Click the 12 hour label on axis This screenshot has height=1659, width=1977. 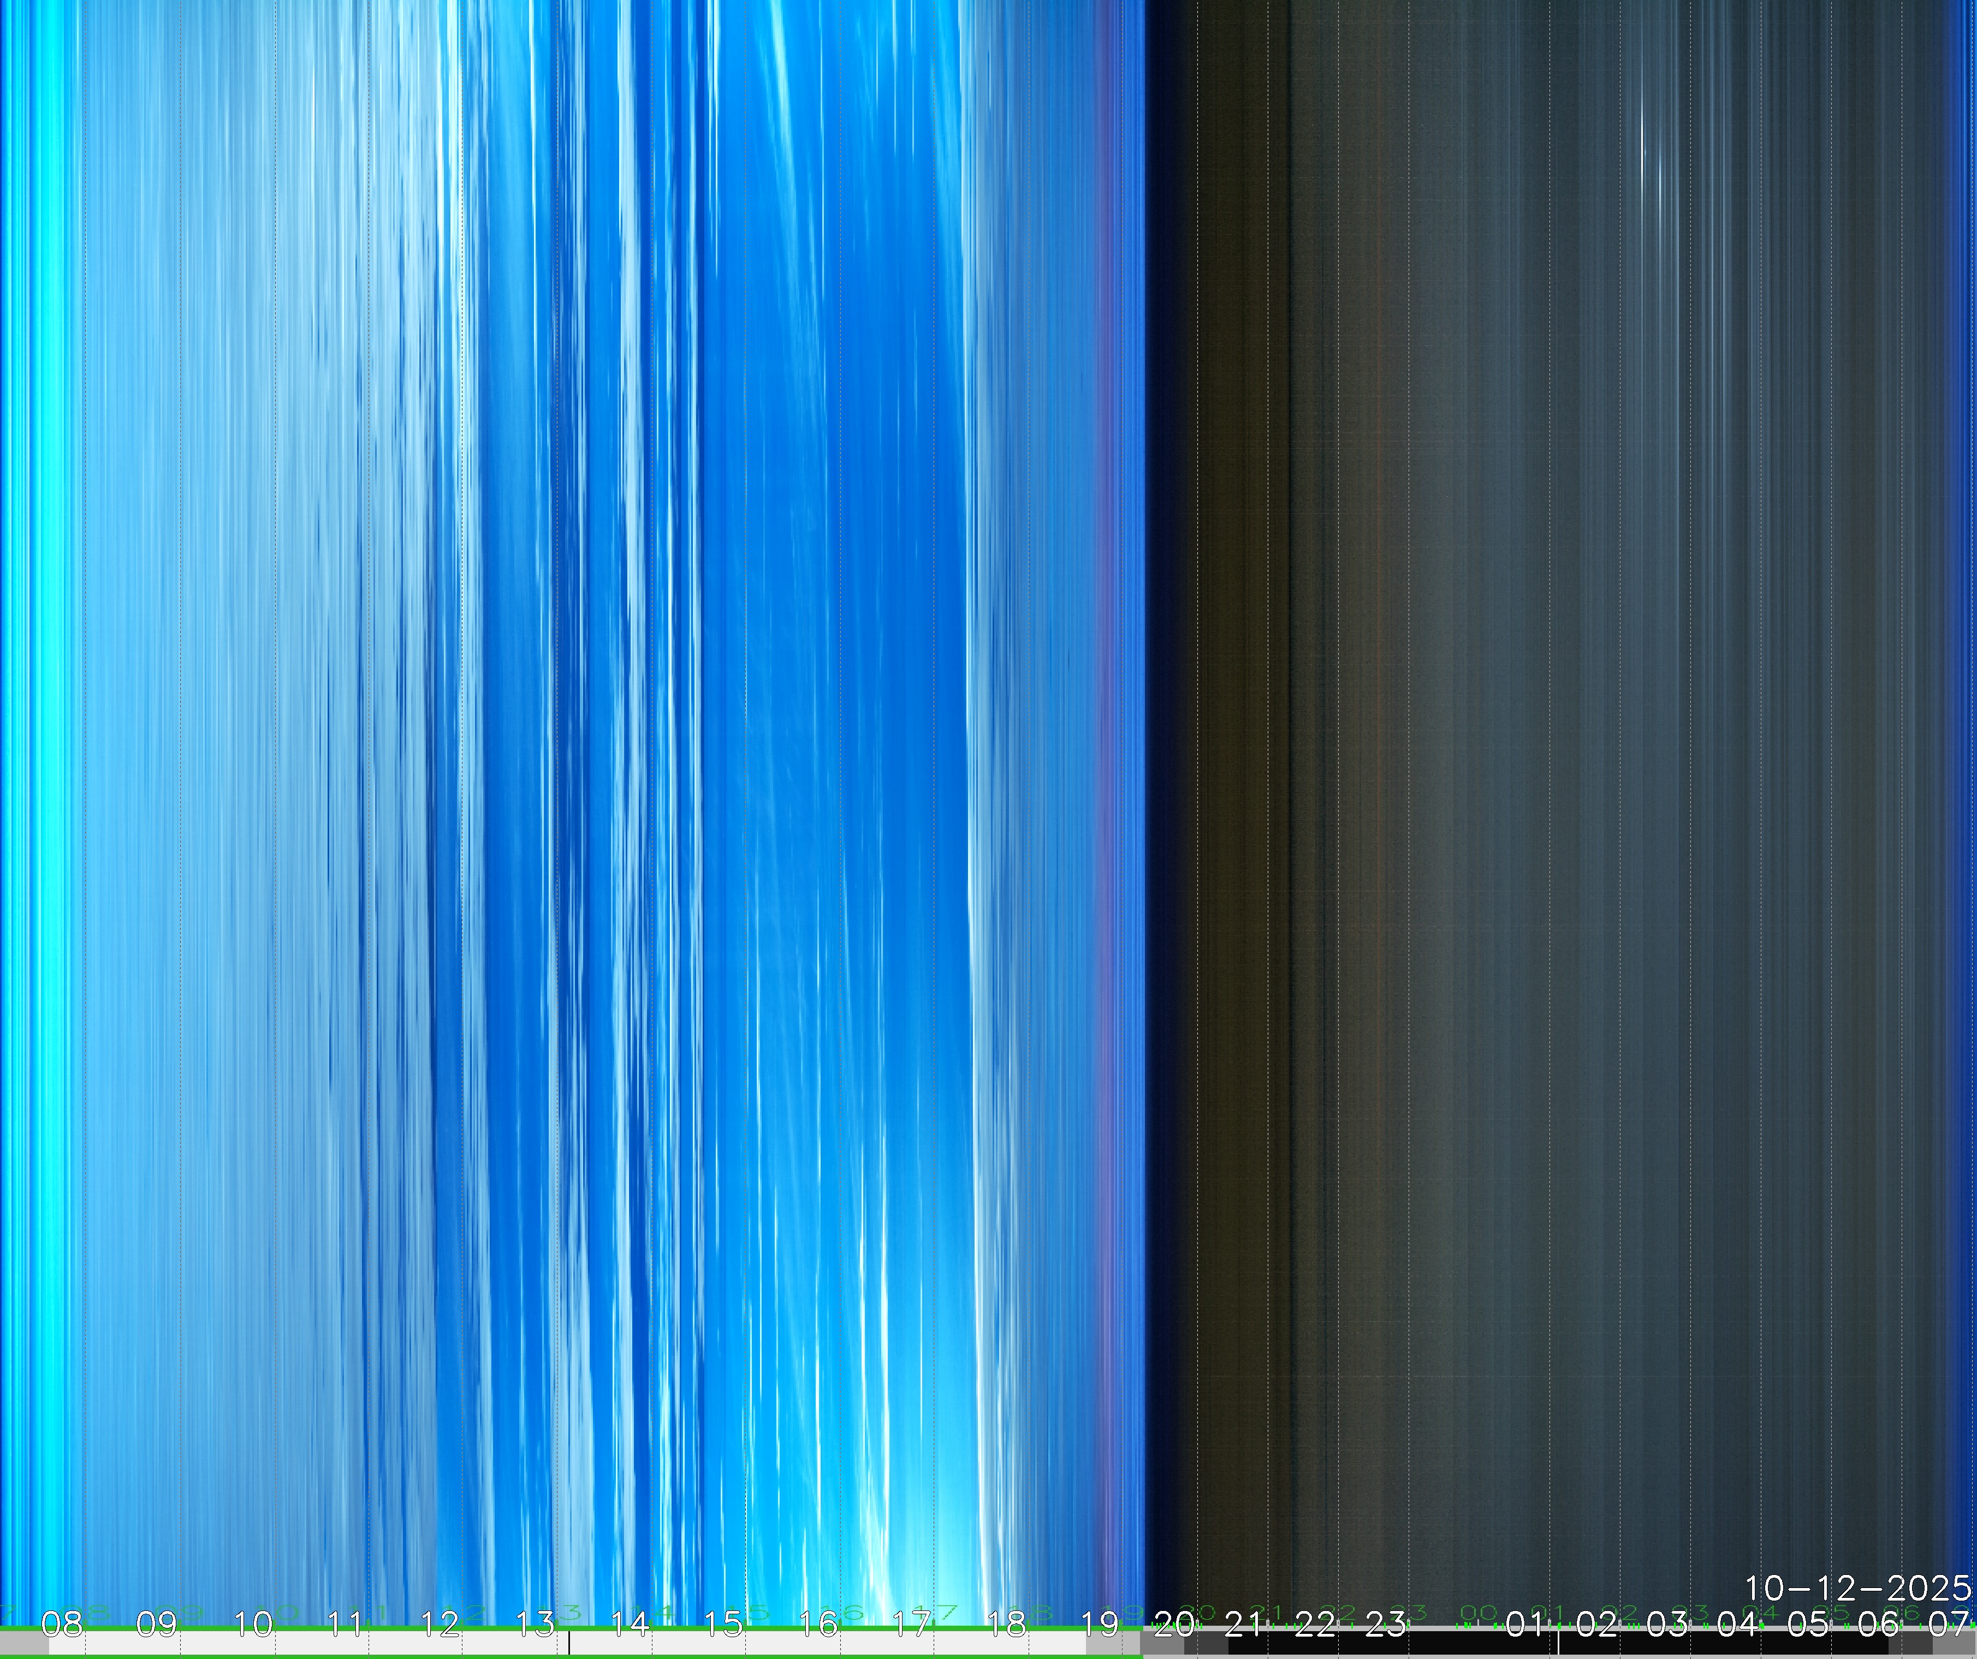pos(440,1623)
